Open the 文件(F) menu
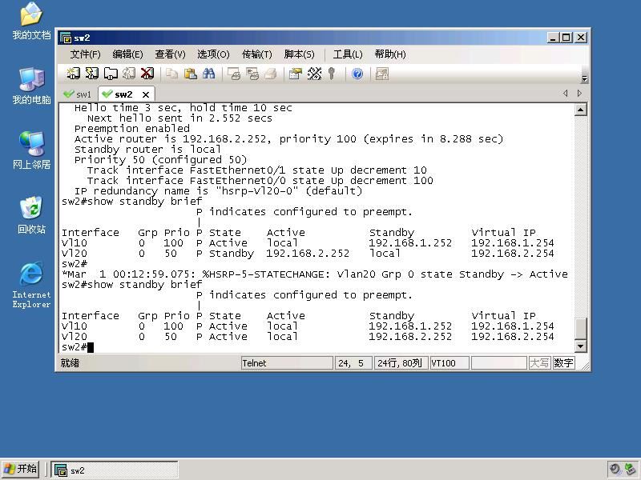 click(85, 54)
